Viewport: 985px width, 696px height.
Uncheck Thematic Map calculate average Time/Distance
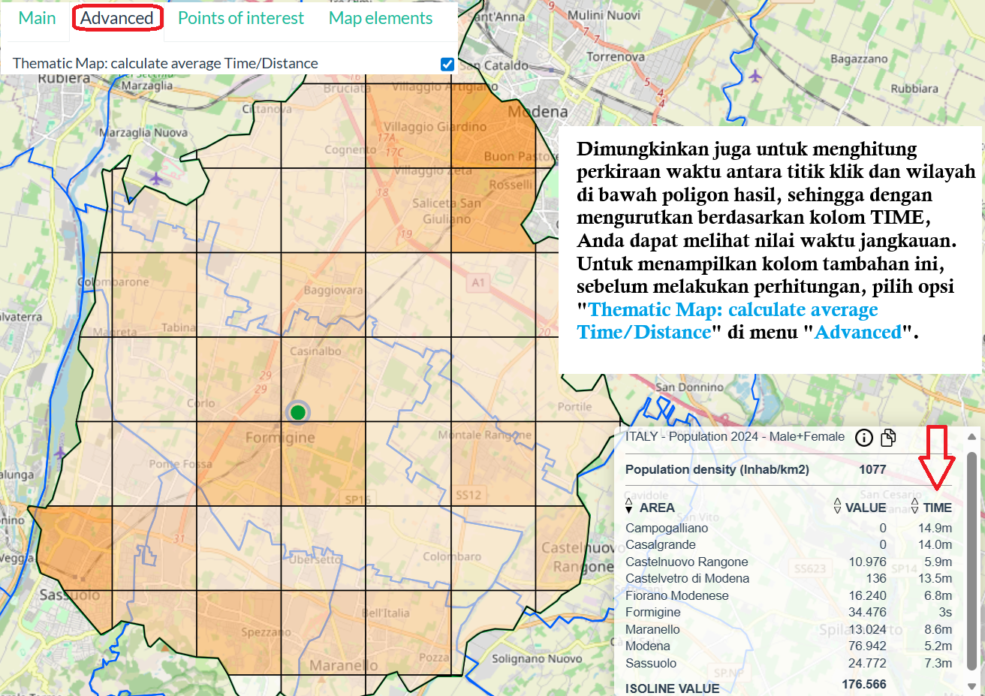(x=447, y=64)
